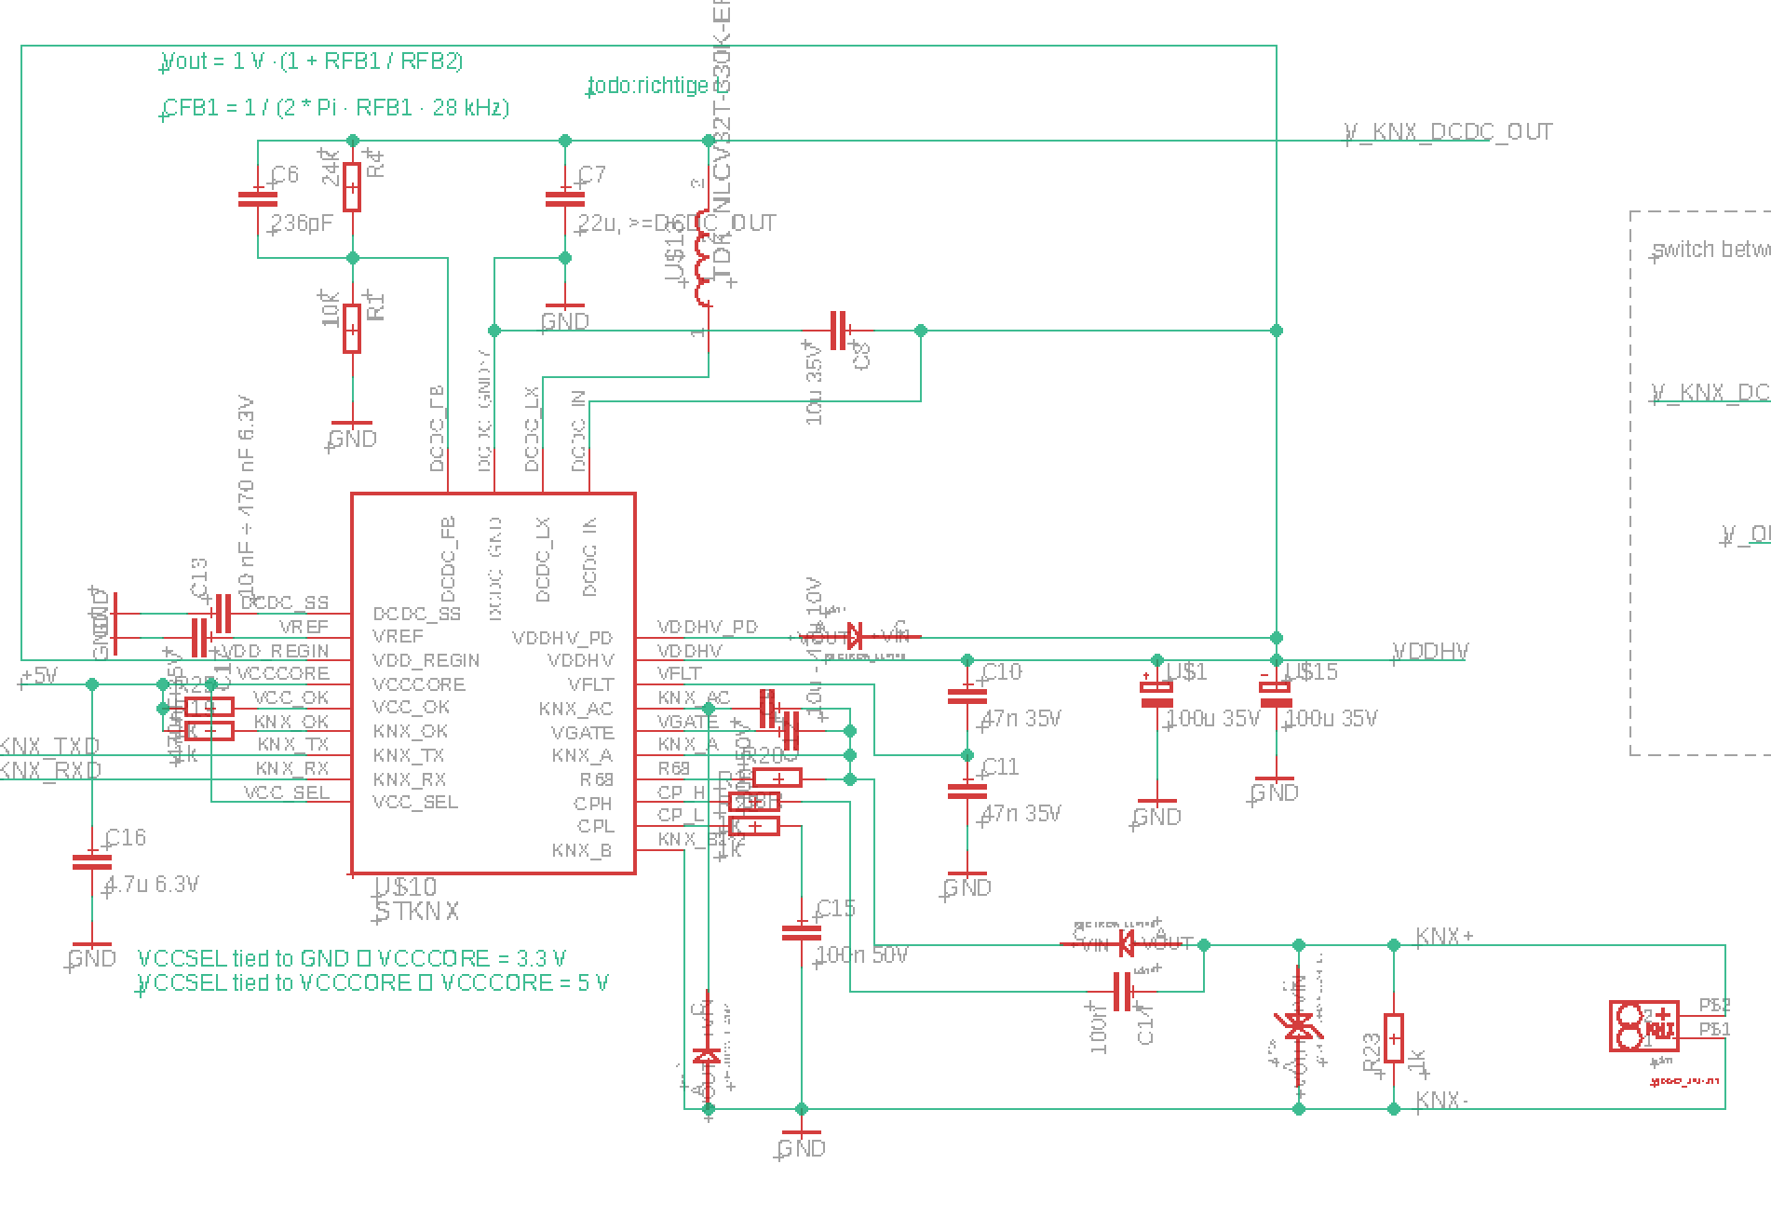The image size is (1771, 1218).
Task: Select the diode left of C15
Action: point(707,1057)
